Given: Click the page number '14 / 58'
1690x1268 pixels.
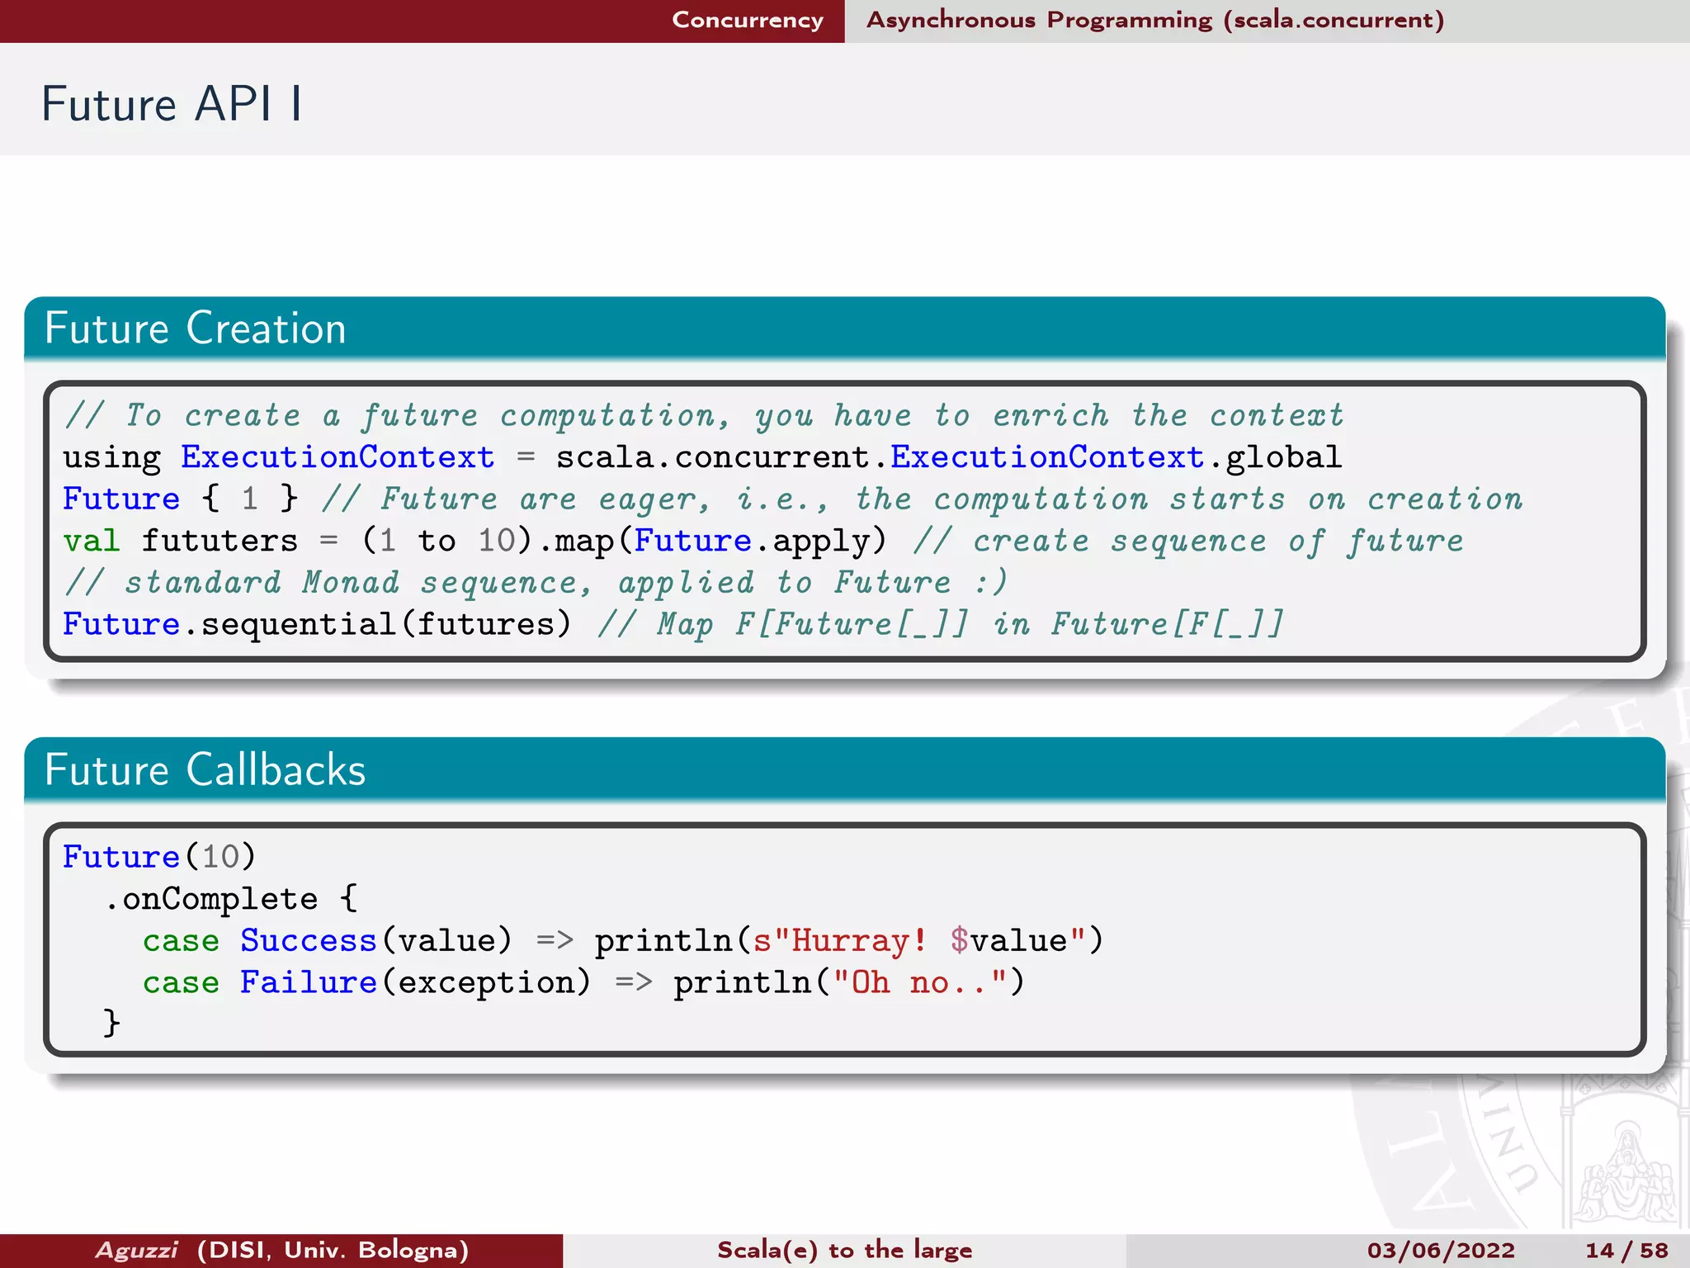Looking at the screenshot, I should tap(1626, 1251).
